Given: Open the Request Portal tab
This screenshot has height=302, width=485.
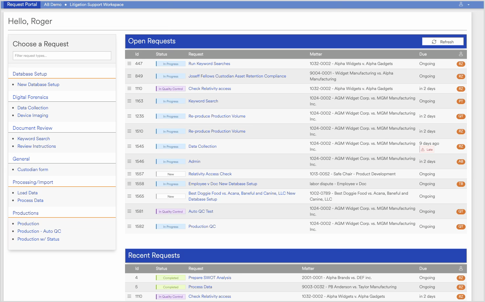Looking at the screenshot, I should point(22,5).
